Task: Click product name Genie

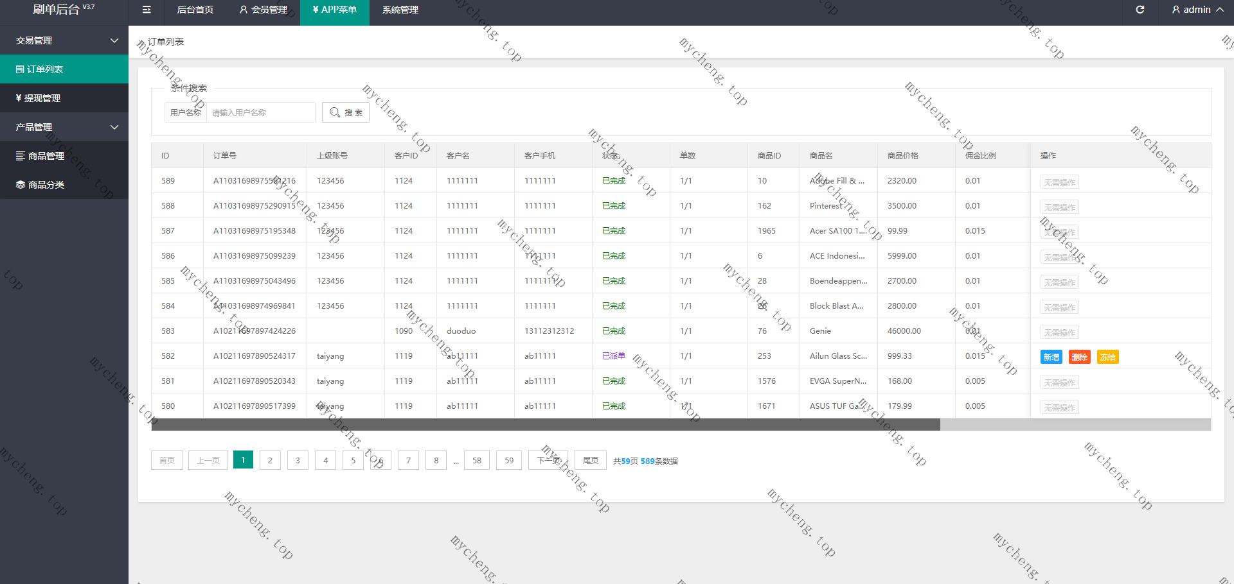Action: (x=820, y=331)
